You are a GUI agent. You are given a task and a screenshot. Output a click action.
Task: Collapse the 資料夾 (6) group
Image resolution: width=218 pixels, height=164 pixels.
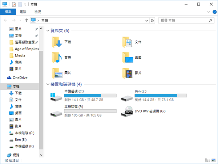point(48,30)
